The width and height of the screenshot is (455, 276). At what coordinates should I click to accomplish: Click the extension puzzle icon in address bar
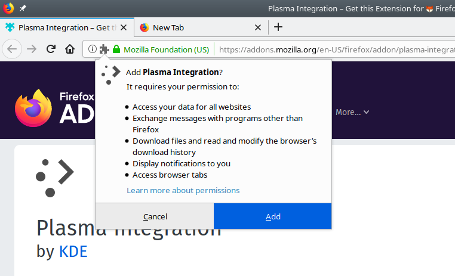tap(104, 49)
